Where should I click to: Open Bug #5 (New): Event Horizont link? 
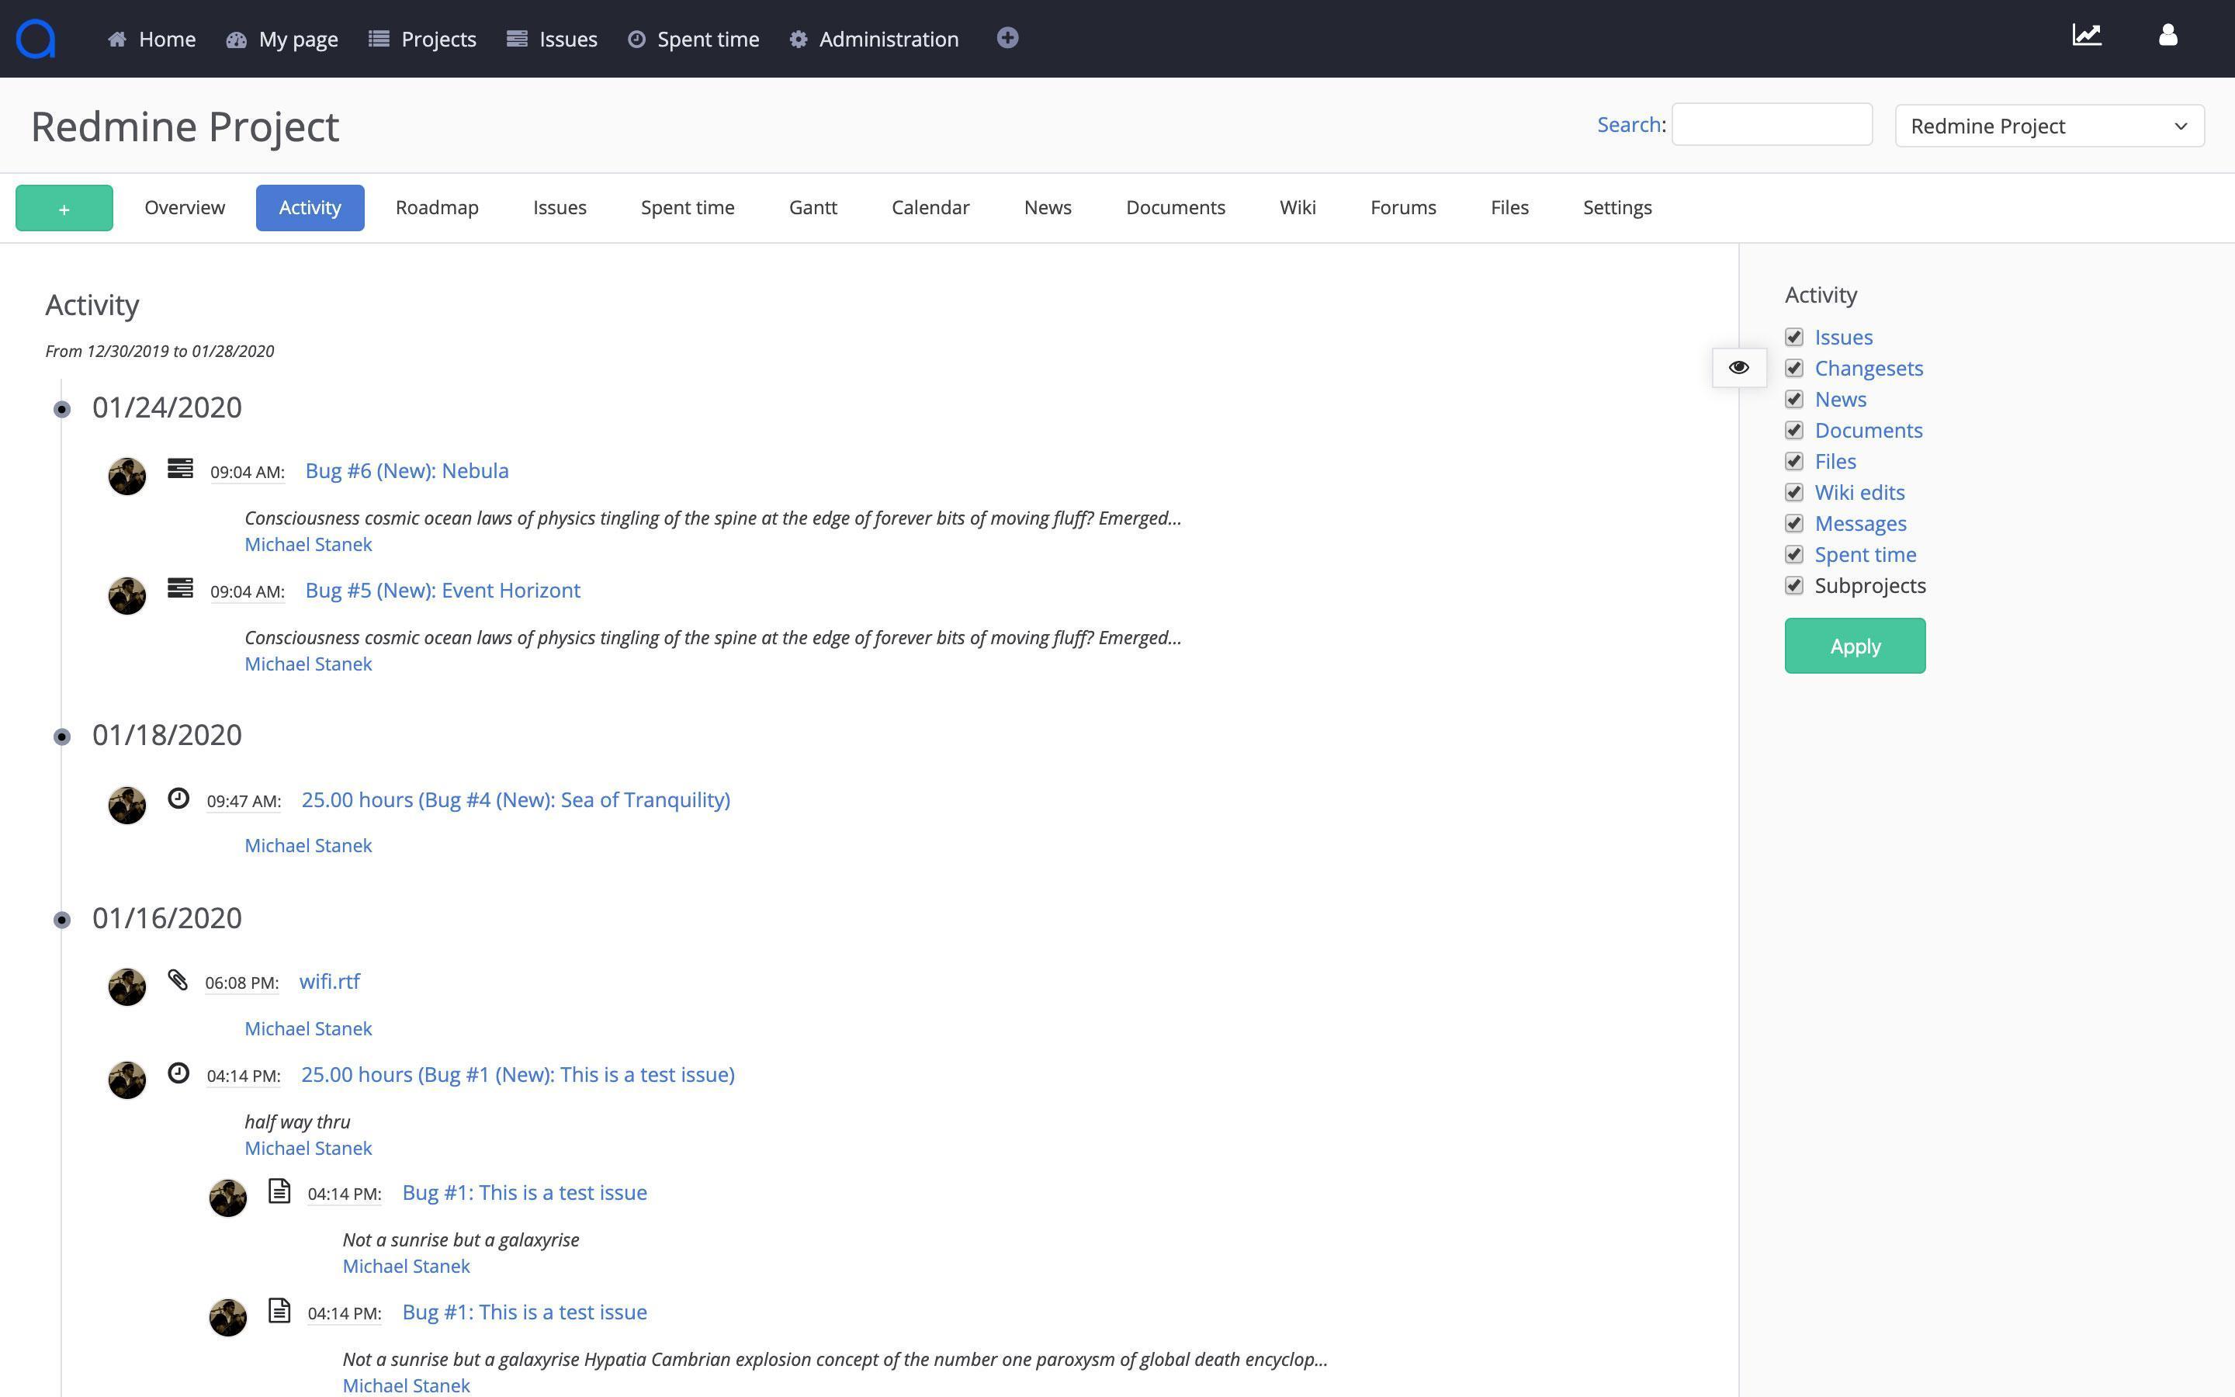point(442,590)
